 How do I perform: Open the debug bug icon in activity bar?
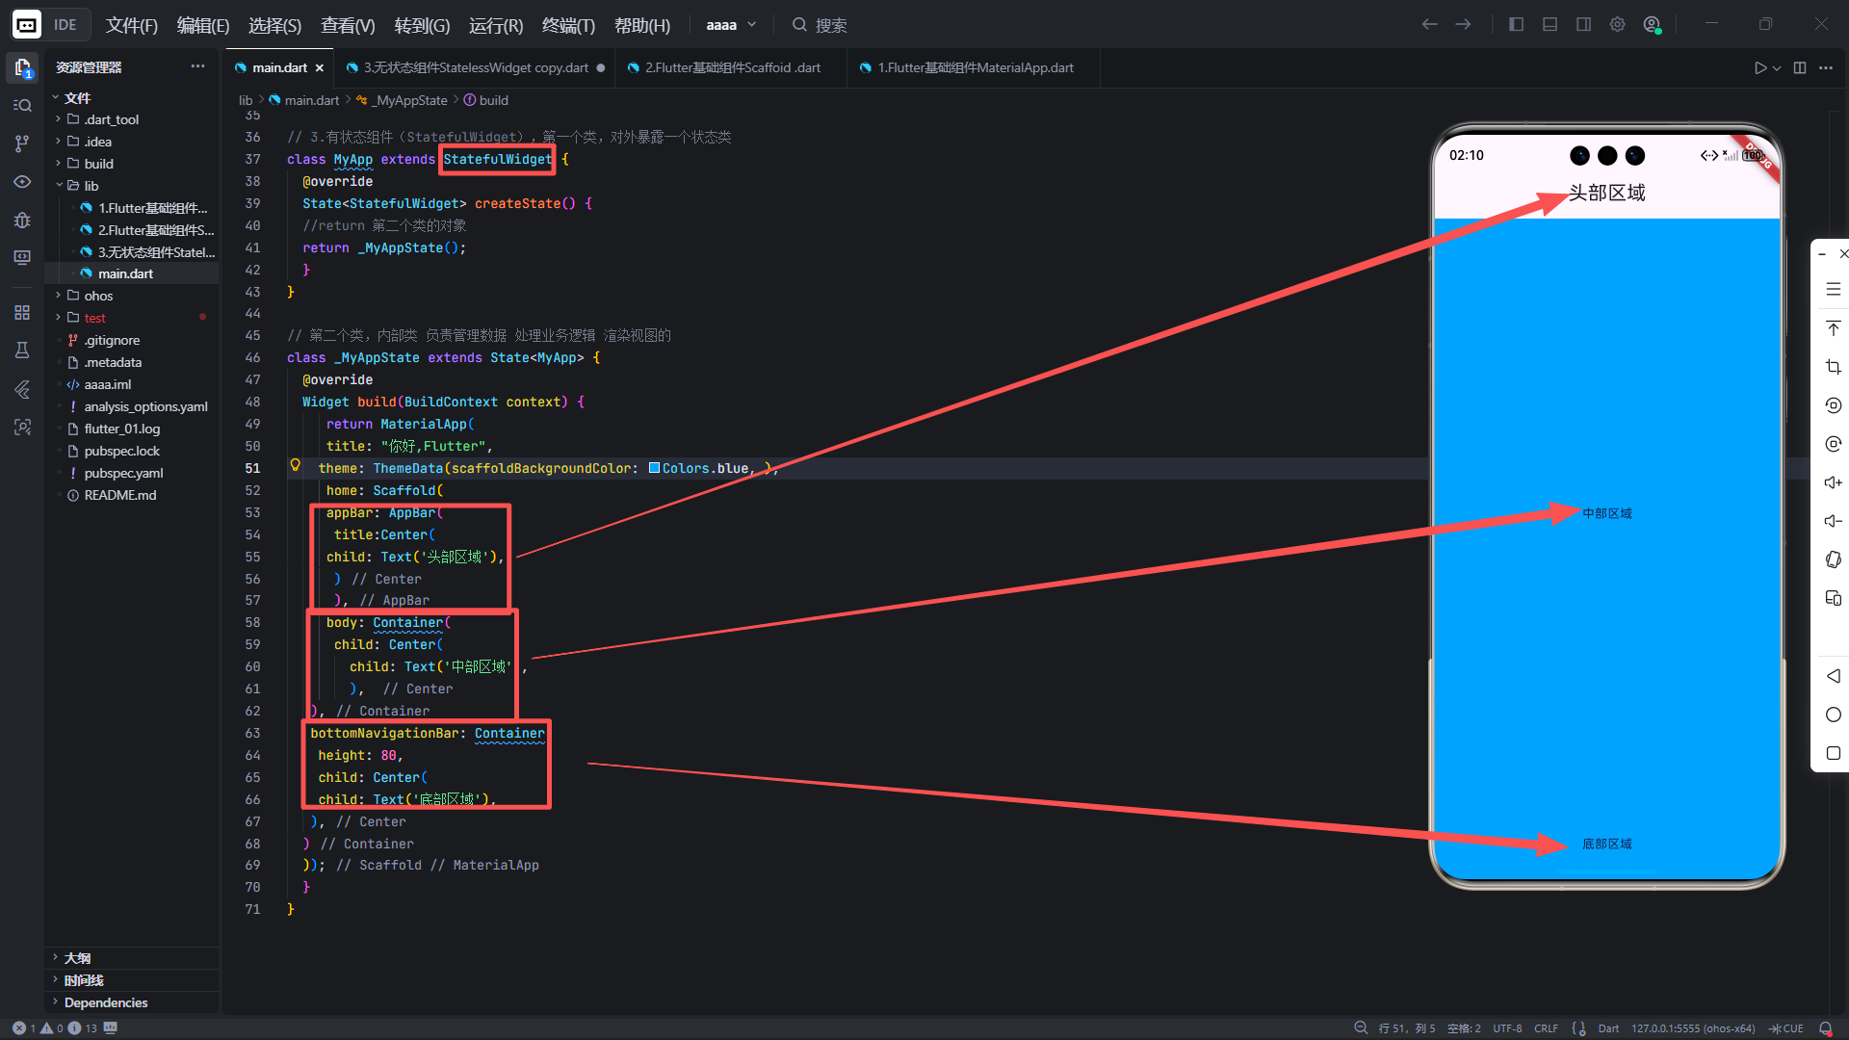pos(22,220)
